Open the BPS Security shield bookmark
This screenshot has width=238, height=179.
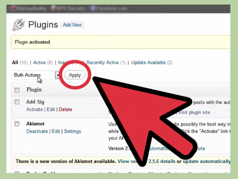click(x=53, y=7)
